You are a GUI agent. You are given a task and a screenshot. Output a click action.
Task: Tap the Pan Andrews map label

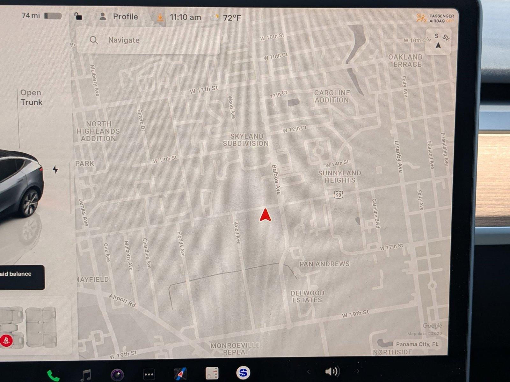[x=324, y=264]
